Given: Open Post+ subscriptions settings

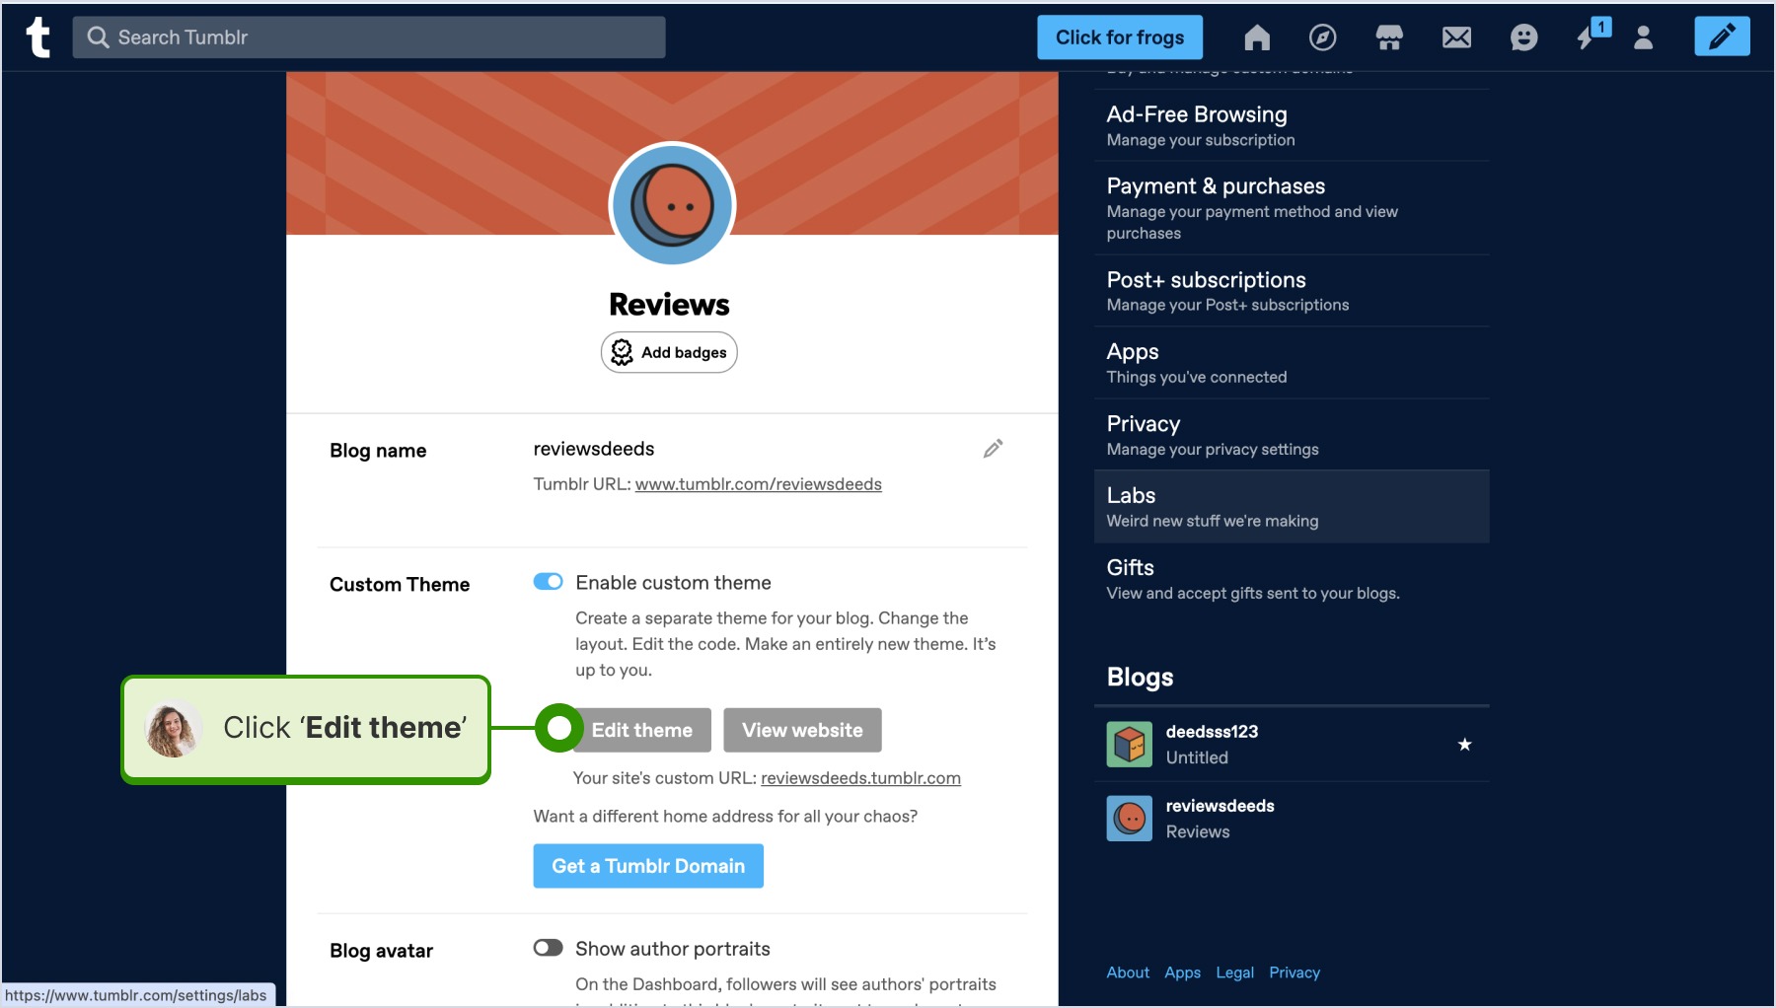Looking at the screenshot, I should (x=1292, y=291).
